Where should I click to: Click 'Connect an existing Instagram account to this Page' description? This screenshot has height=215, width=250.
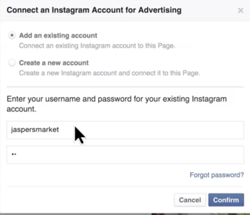[x=97, y=46]
